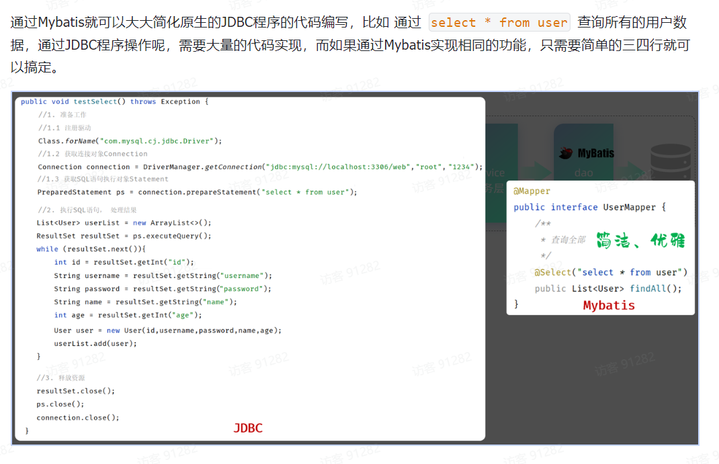
Task: Click the "connection.close();" line
Action: click(x=78, y=417)
